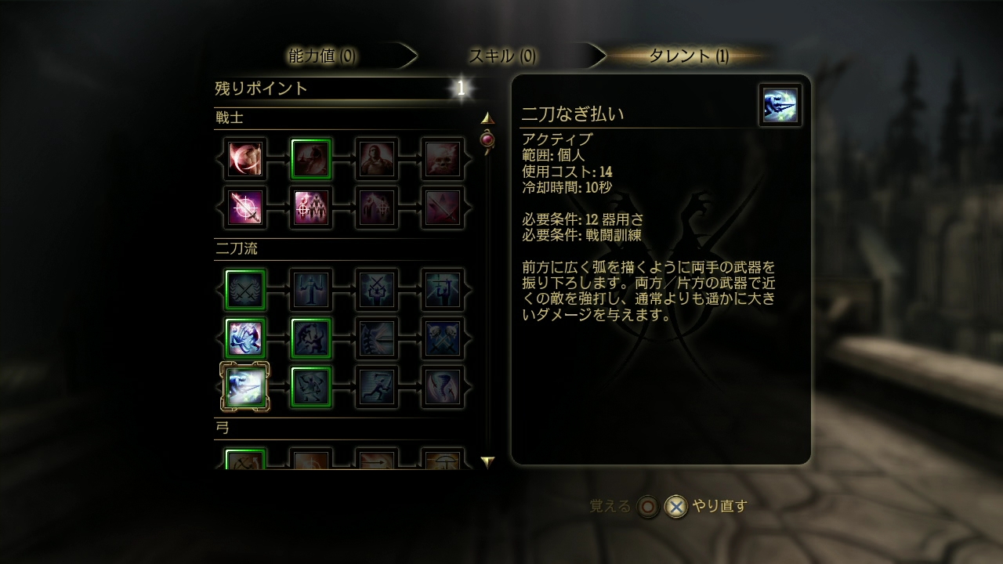1003x564 pixels.
Task: Click the 覚える circle button
Action: (648, 507)
